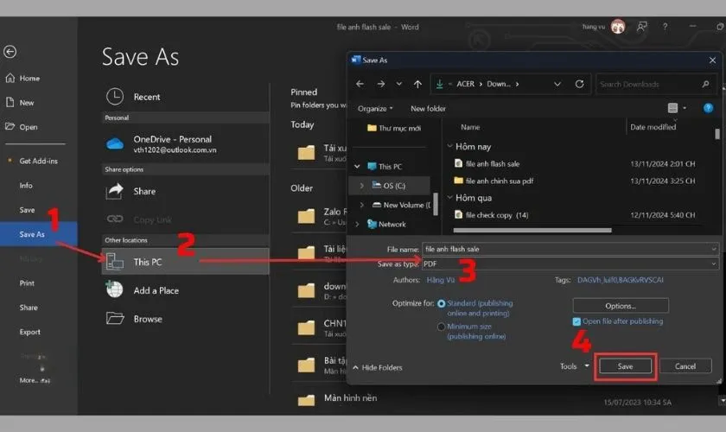Screen dimensions: 726x432
Task: Click the feedback person icon in title bar
Action: click(x=641, y=27)
